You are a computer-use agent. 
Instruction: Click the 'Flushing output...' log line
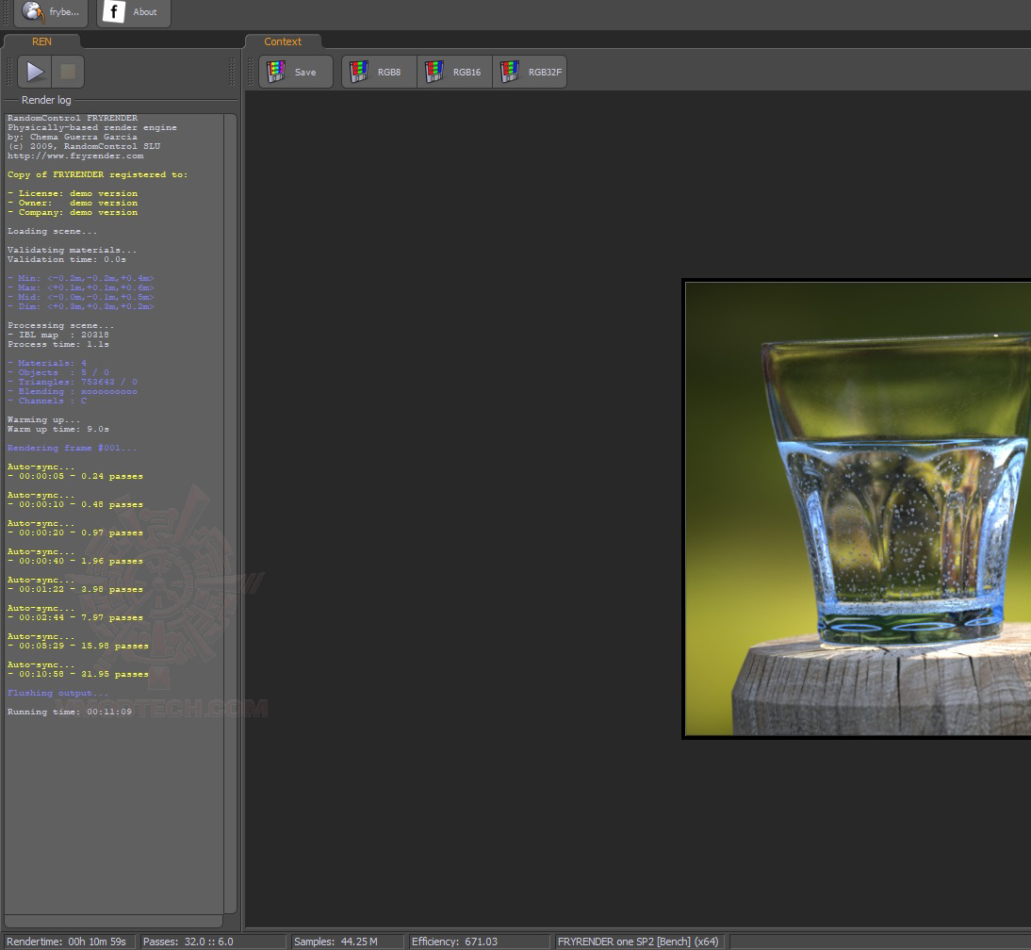57,693
